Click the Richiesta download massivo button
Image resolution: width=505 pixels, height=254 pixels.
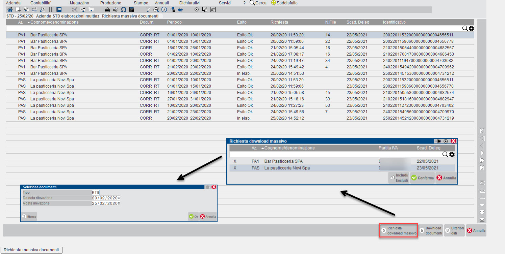point(399,230)
